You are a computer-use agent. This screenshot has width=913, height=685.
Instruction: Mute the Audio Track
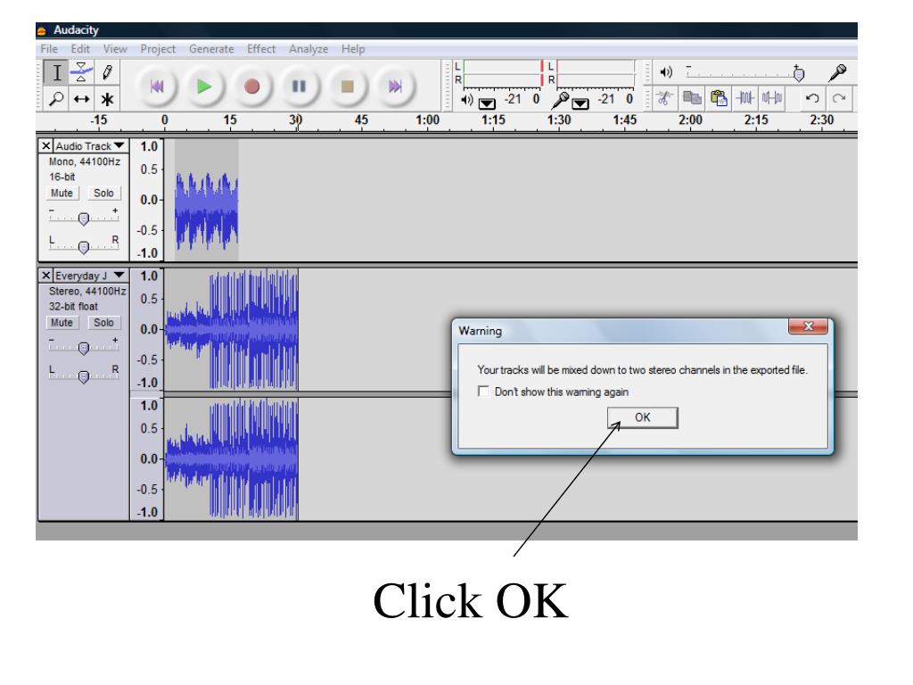[x=62, y=193]
